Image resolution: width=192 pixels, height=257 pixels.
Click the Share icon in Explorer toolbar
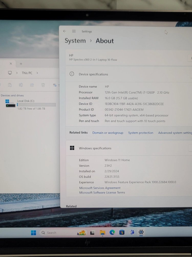point(32,85)
